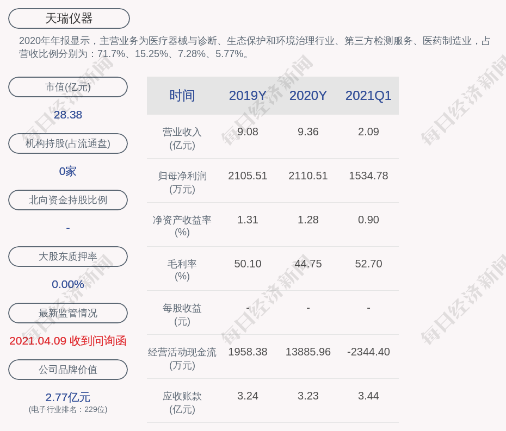Image resolution: width=506 pixels, height=431 pixels.
Task: Click the gross margin value 52.70
Action: point(368,264)
